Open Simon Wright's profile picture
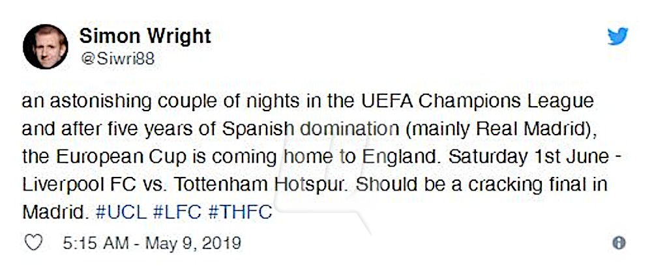 46,46
